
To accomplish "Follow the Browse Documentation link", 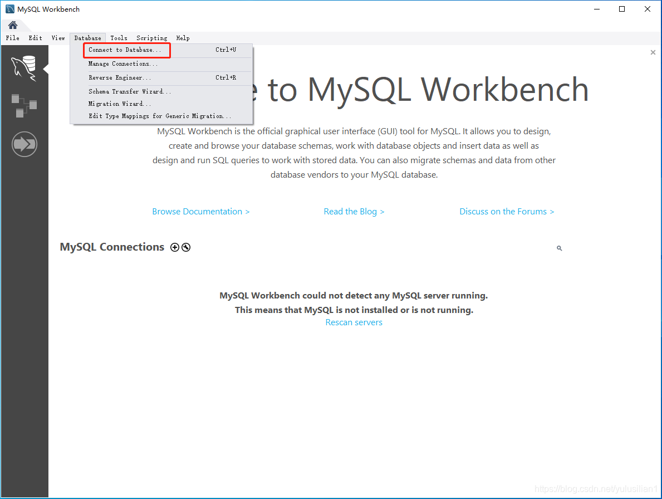I will point(201,212).
